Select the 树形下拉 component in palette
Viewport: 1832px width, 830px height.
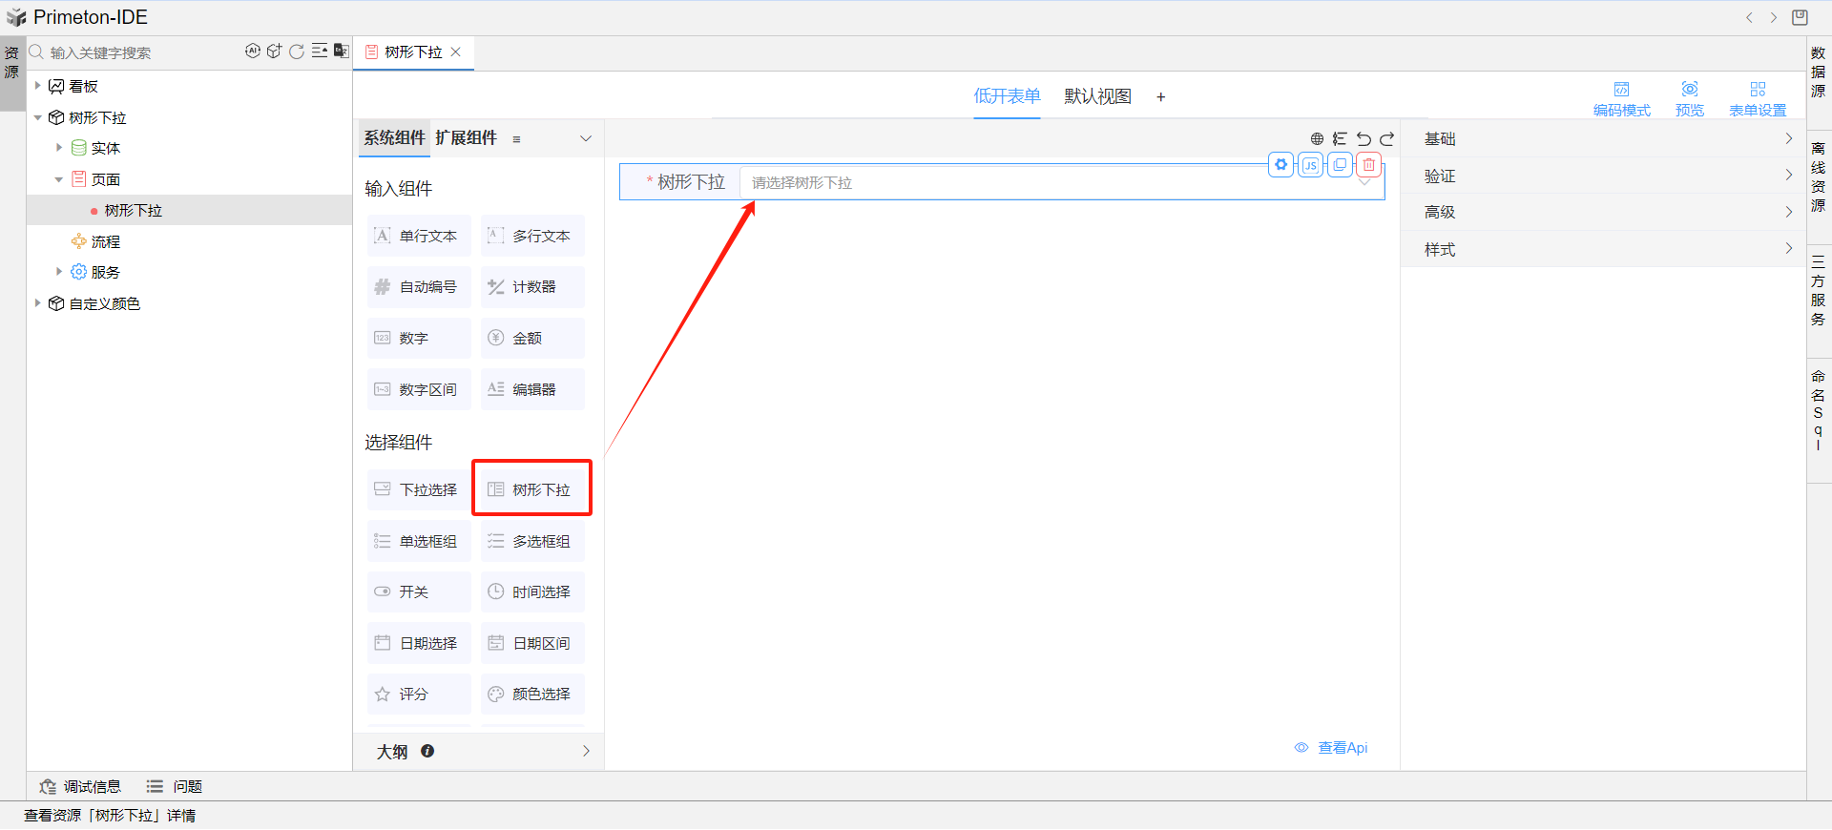click(532, 489)
